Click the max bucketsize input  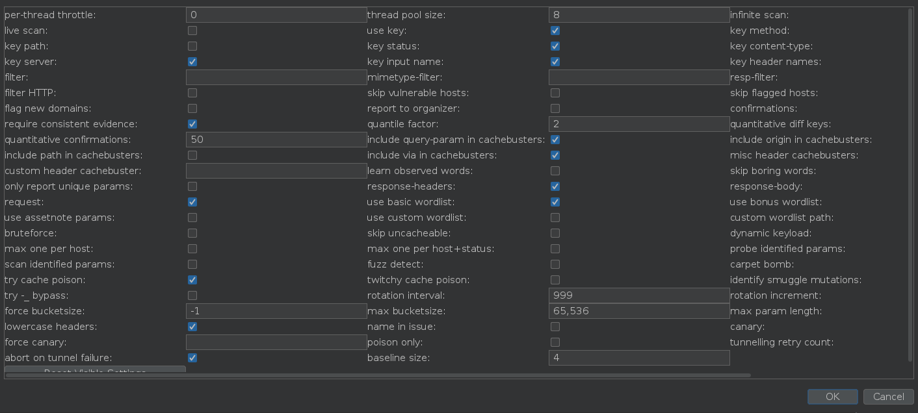click(639, 311)
